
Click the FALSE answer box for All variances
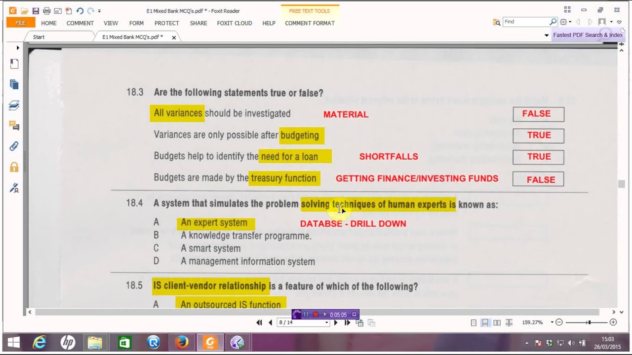(x=538, y=114)
